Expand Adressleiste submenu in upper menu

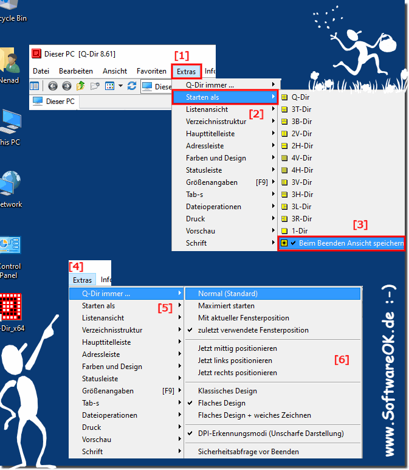(x=225, y=146)
